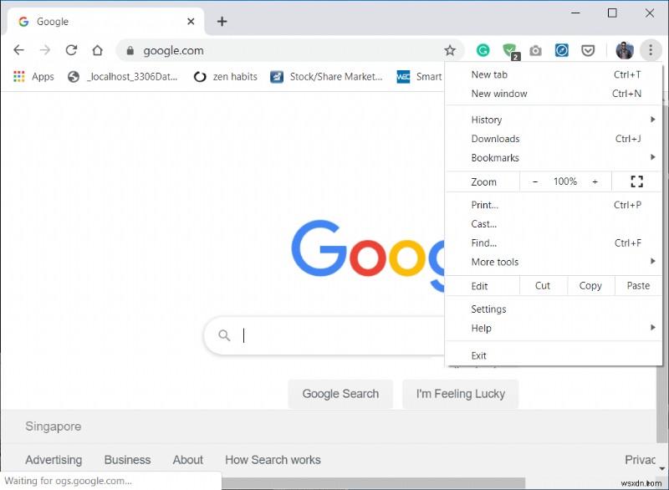
Task: Click the blue compass extension icon
Action: [x=561, y=50]
